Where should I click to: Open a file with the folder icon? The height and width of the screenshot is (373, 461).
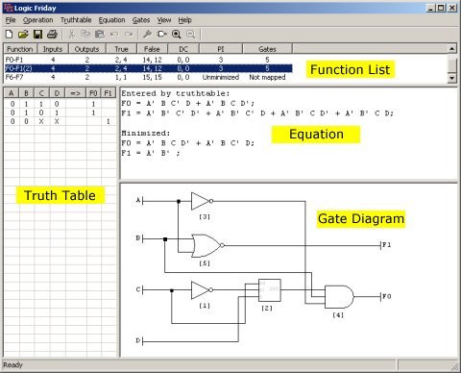pos(23,34)
